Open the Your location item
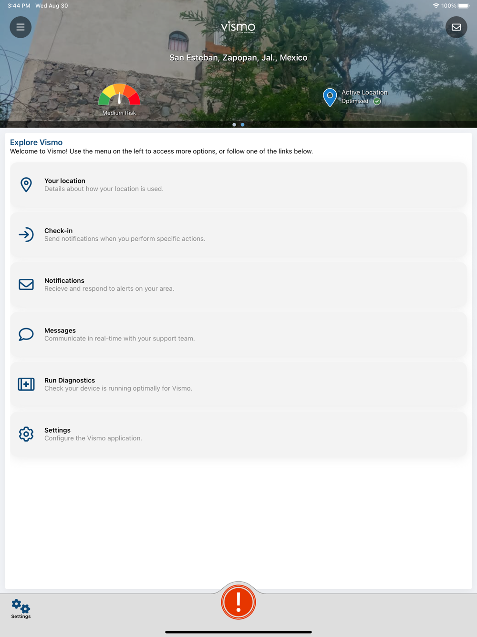 tap(238, 185)
